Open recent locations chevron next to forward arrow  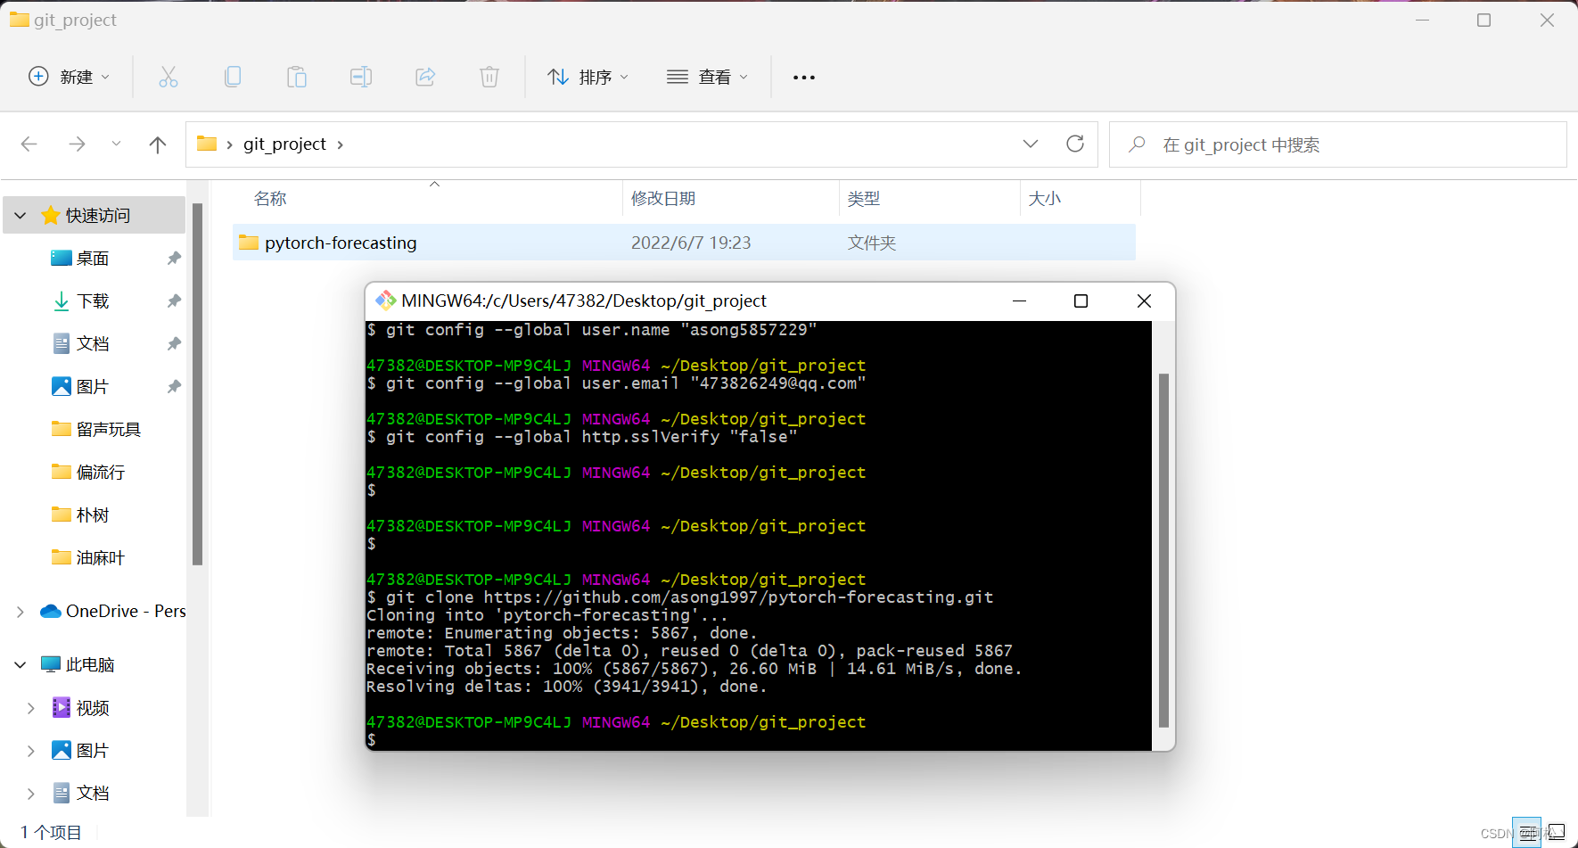116,144
